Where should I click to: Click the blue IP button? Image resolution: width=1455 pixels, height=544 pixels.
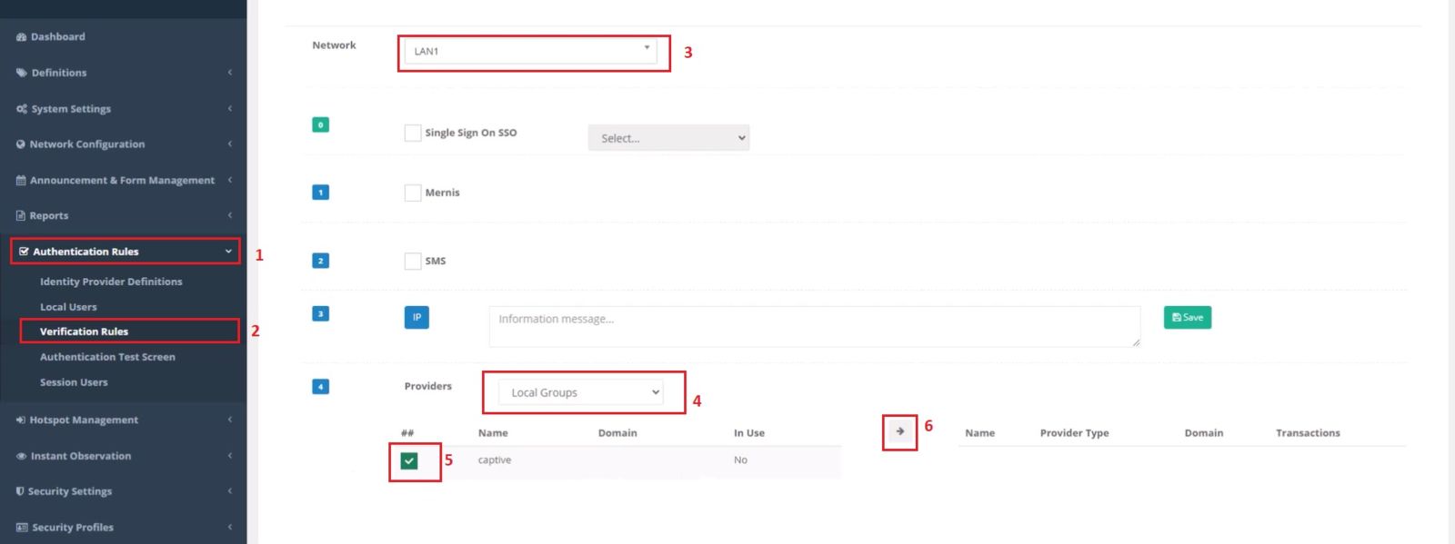(x=416, y=317)
